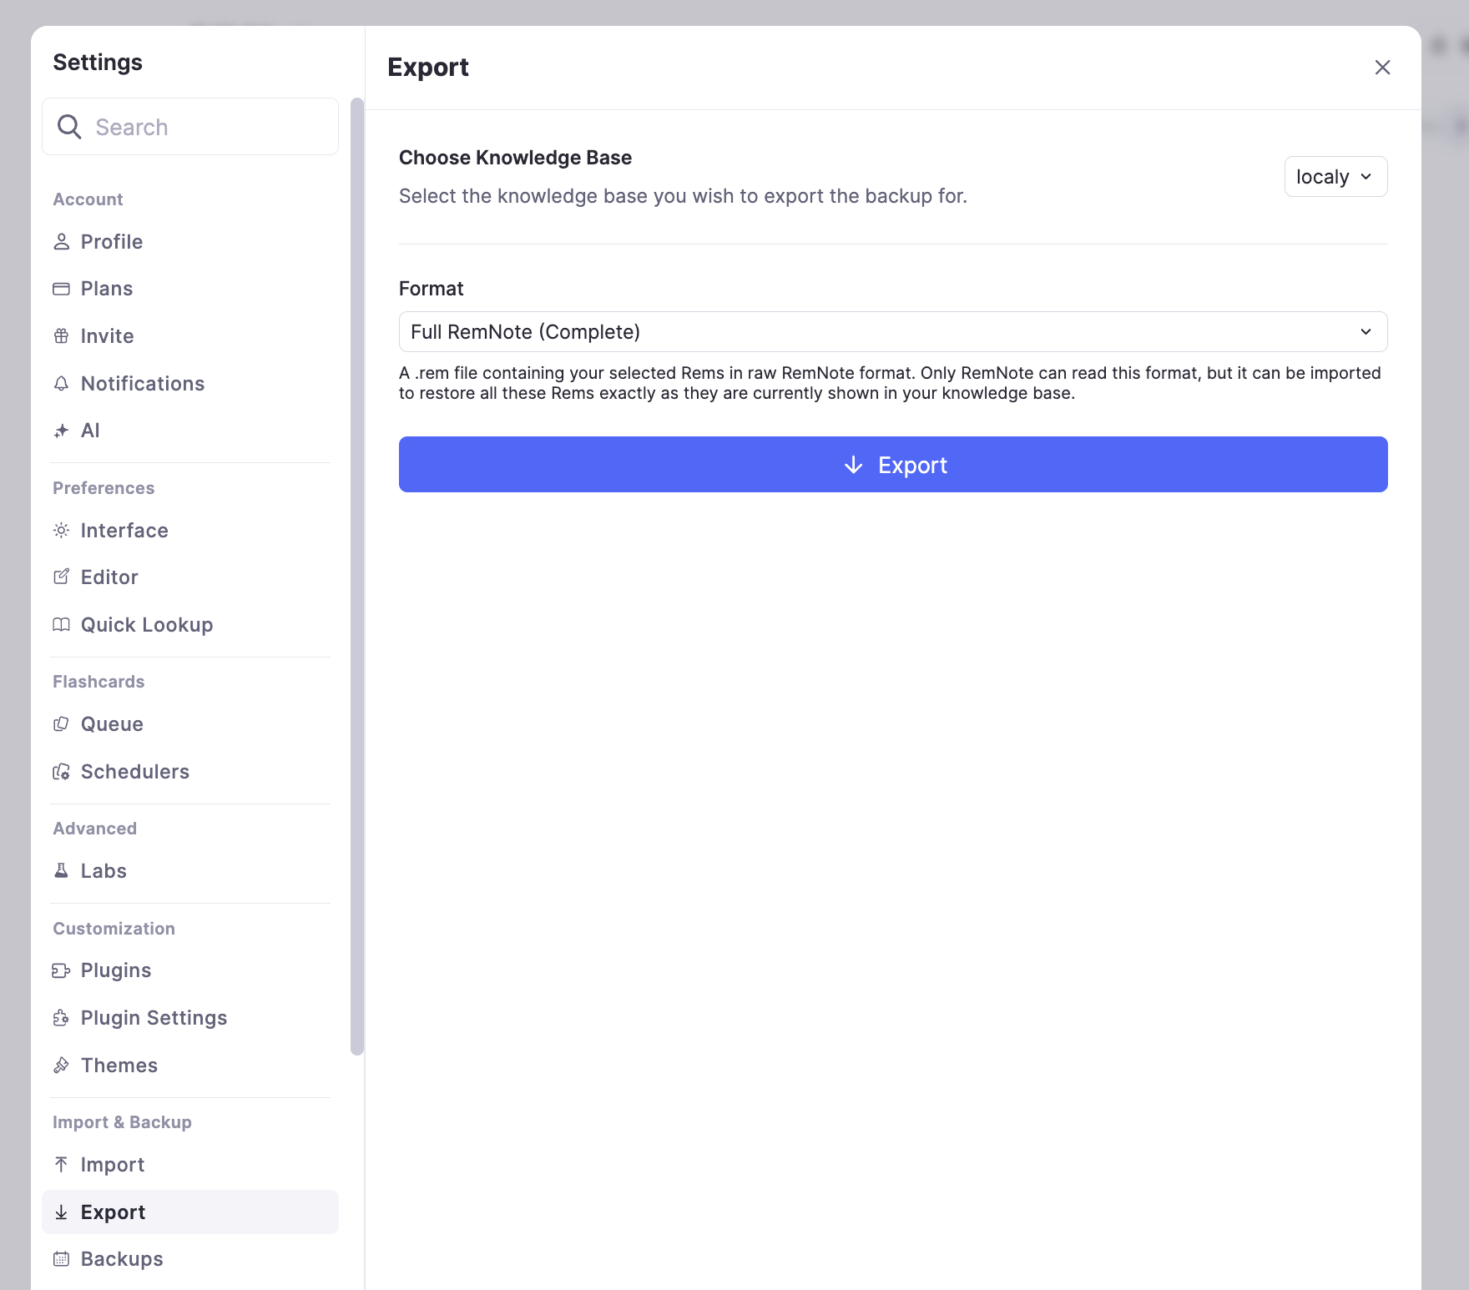Click the Labs flask icon
Viewport: 1469px width, 1290px height.
(x=61, y=871)
